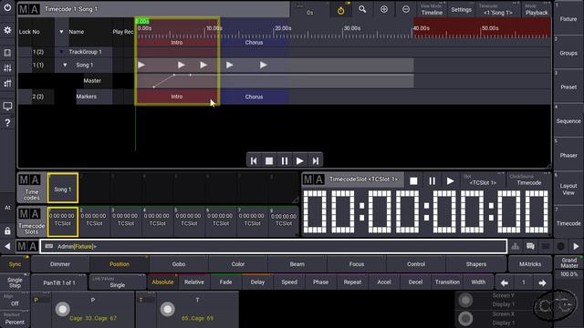Open Phaser from right sidebar
This screenshot has width=584, height=328.
coord(568,154)
